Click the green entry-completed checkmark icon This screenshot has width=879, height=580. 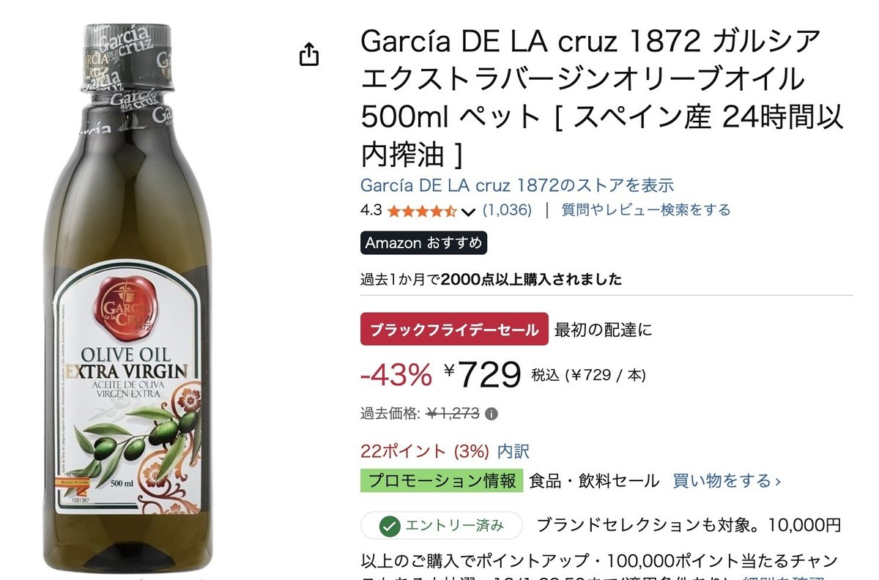[x=389, y=525]
